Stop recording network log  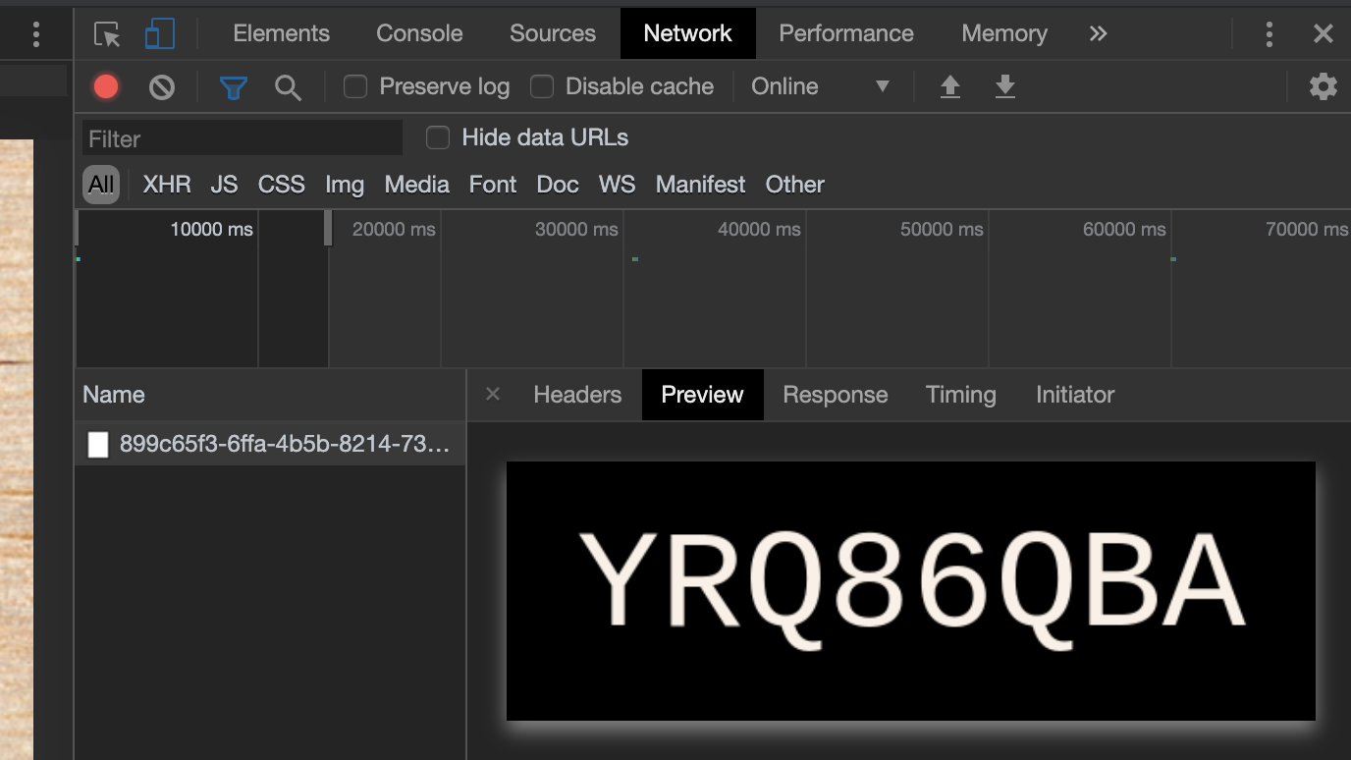coord(106,87)
